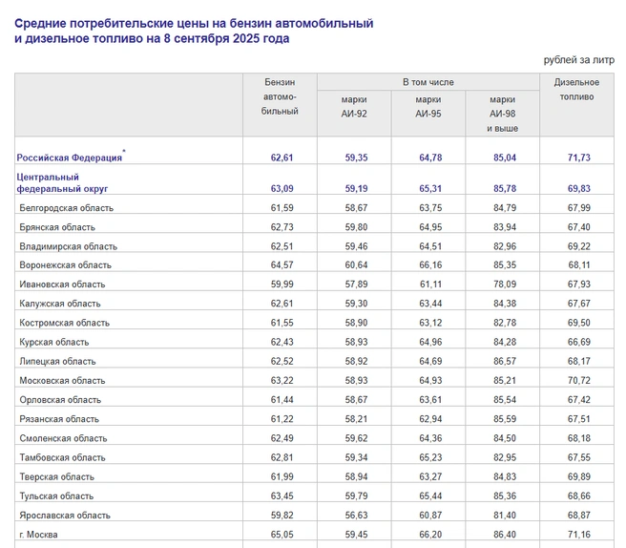The height and width of the screenshot is (548, 626).
Task: Click Тульская область gasoline value 63,45
Action: tap(282, 496)
